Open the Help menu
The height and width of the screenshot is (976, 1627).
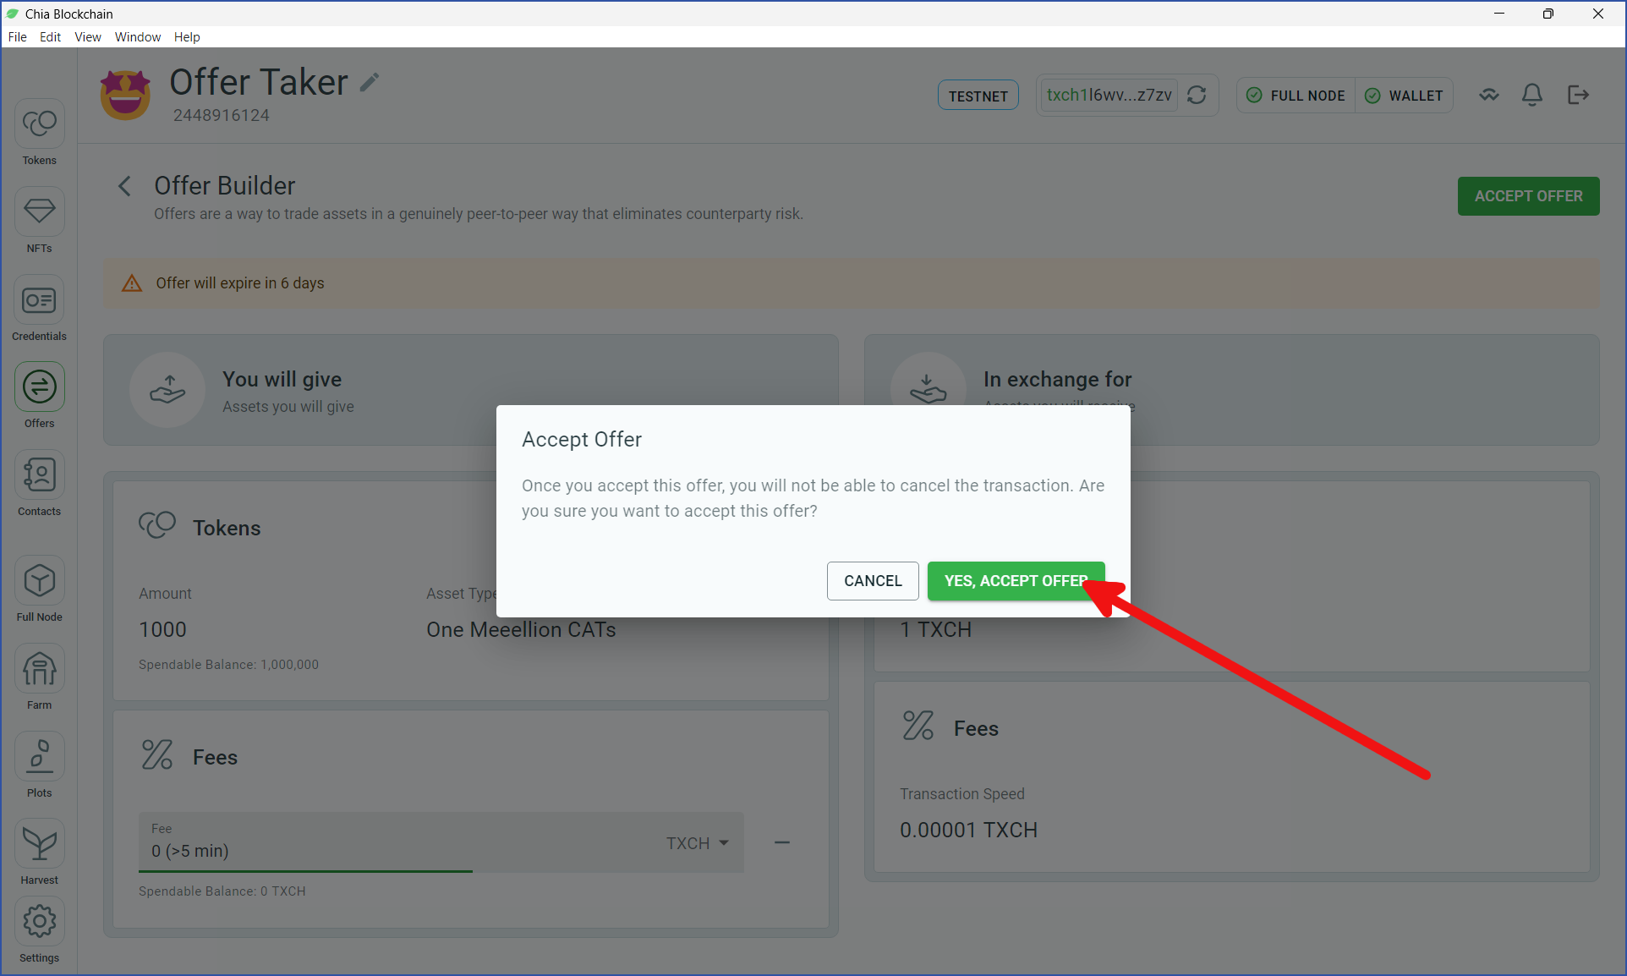coord(187,37)
